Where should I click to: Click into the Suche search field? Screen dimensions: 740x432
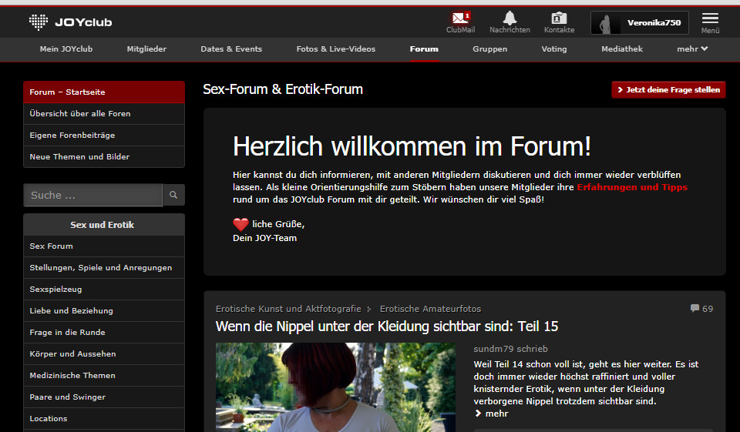click(x=92, y=196)
